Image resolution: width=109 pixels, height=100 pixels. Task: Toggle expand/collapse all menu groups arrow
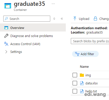pyautogui.click(x=54, y=19)
